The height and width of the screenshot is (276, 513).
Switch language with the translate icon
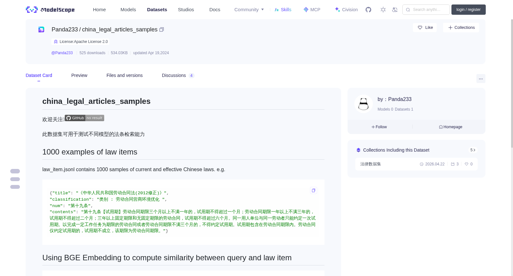tap(395, 10)
